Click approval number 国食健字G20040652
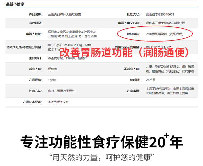The width and height of the screenshot is (203, 166). pos(160,14)
